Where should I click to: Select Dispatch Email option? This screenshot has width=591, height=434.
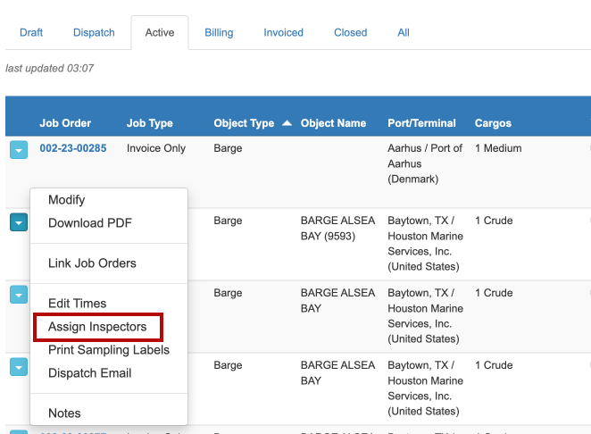(x=89, y=373)
